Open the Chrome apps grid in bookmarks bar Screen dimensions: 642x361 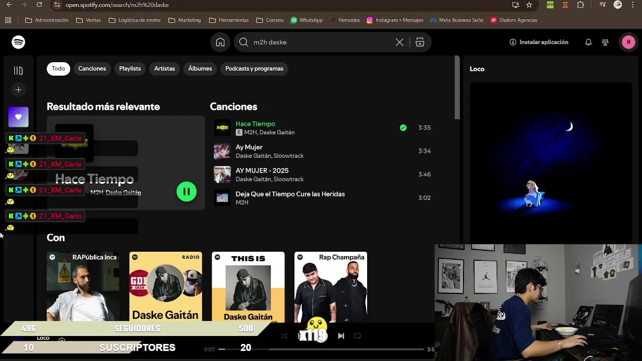coord(8,20)
